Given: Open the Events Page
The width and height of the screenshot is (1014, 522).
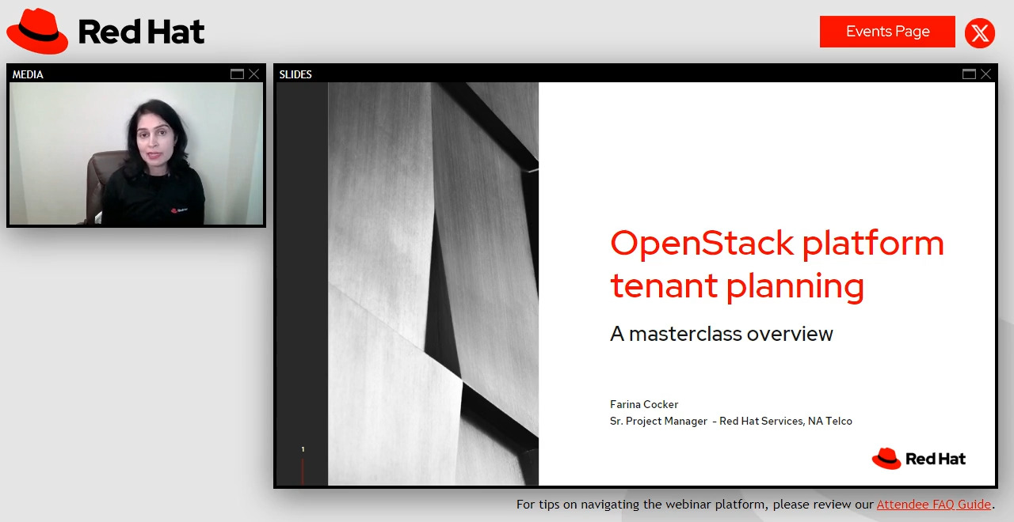Looking at the screenshot, I should tap(887, 32).
